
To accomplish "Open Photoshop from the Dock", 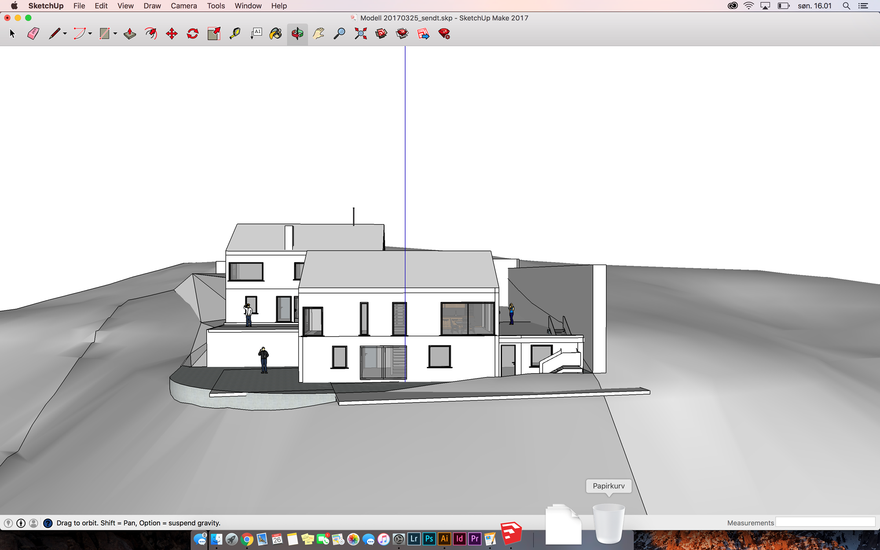I will tap(429, 539).
